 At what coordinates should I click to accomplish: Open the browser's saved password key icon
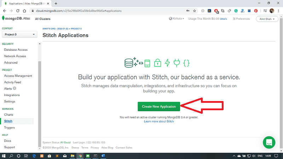click(x=188, y=11)
